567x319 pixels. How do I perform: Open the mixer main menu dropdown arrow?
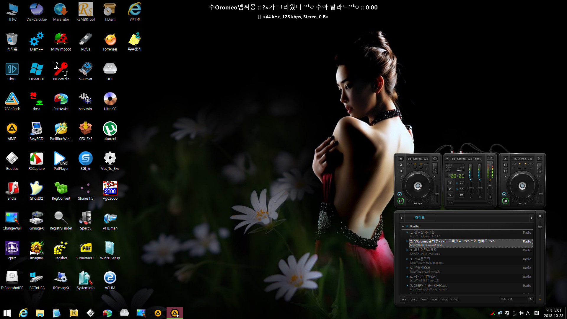tap(447, 159)
